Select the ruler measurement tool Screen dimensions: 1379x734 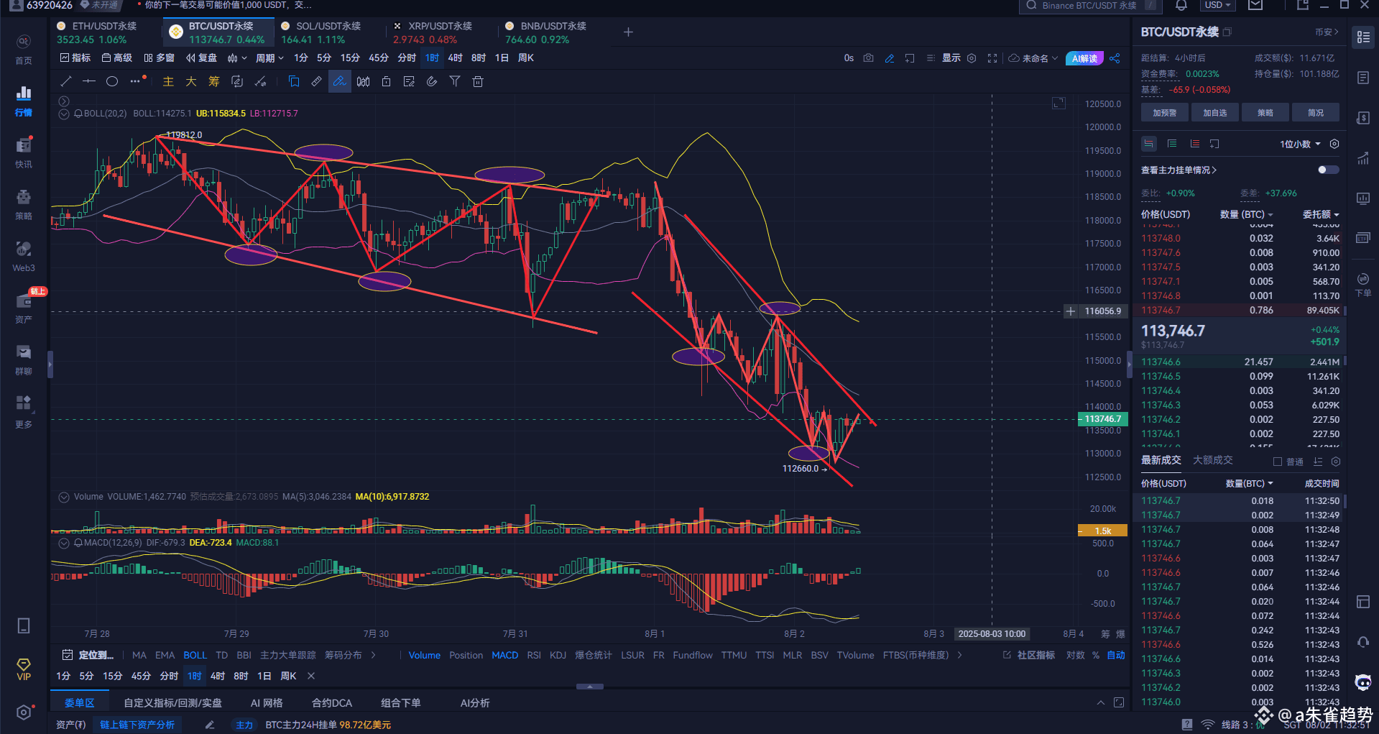click(x=316, y=81)
